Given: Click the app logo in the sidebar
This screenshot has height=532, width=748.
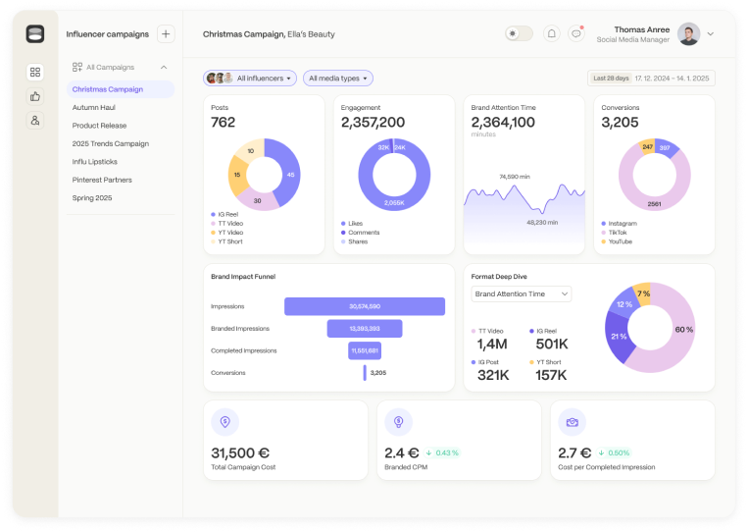Looking at the screenshot, I should tap(35, 34).
